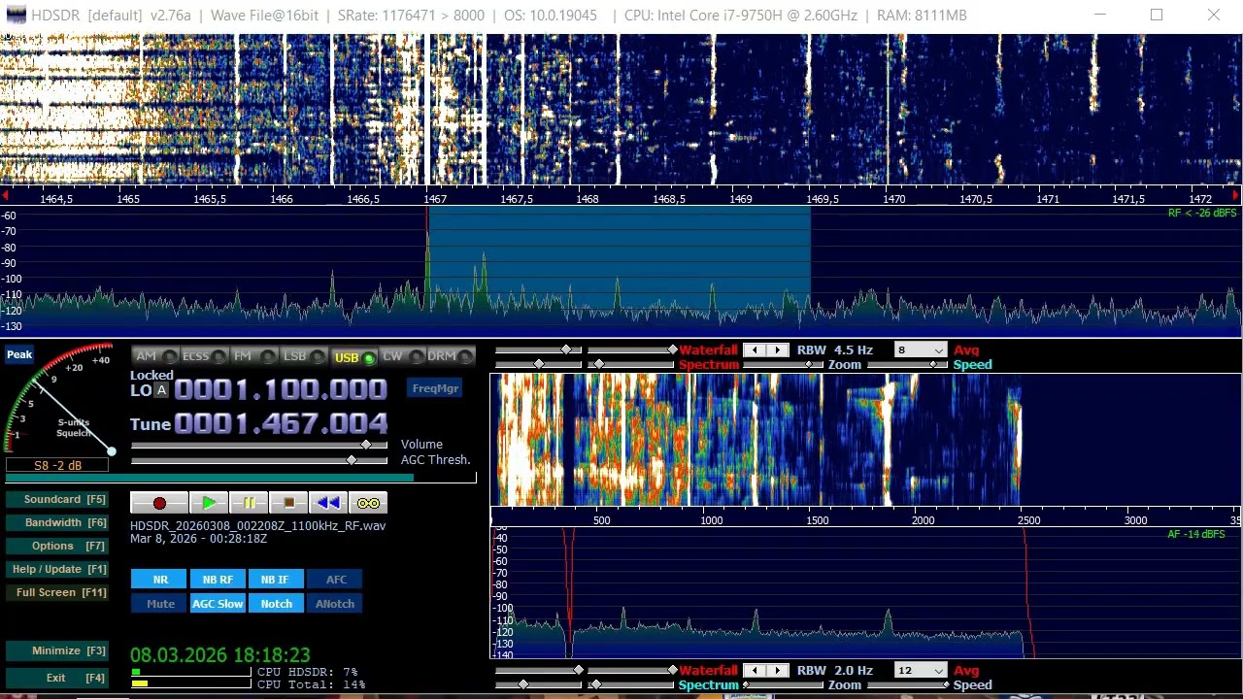This screenshot has height=699, width=1243.
Task: Click the WAV filename HDSDR_20260308_002208Z_1100kHz_RF.wav
Action: coord(258,525)
